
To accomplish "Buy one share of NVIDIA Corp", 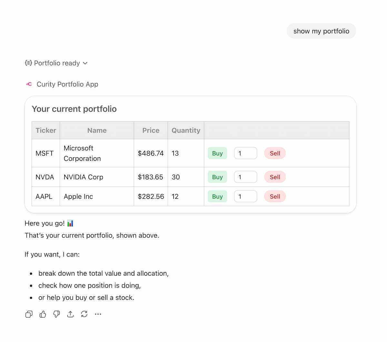I will pos(217,177).
